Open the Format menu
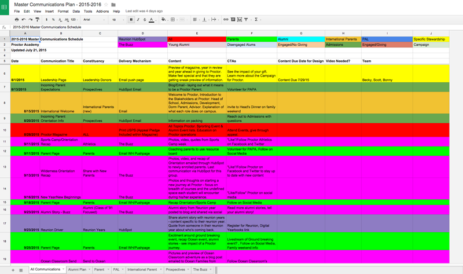Screen dimensions: 463x274 pos(63,11)
